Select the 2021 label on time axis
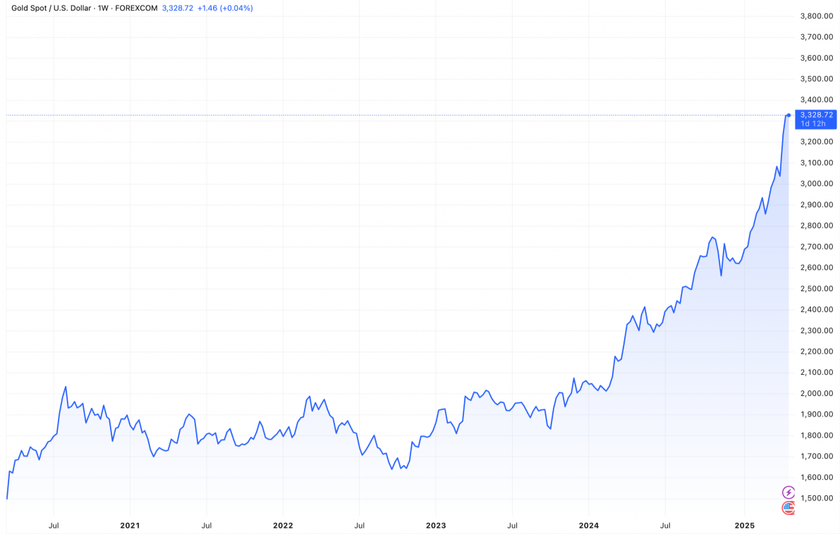This screenshot has width=840, height=534. [130, 526]
